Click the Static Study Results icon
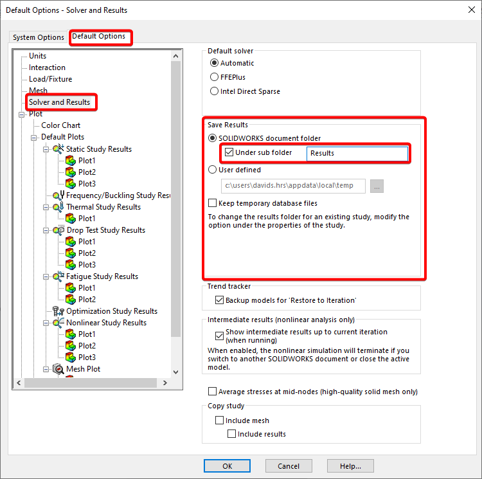The image size is (482, 479). pos(58,149)
